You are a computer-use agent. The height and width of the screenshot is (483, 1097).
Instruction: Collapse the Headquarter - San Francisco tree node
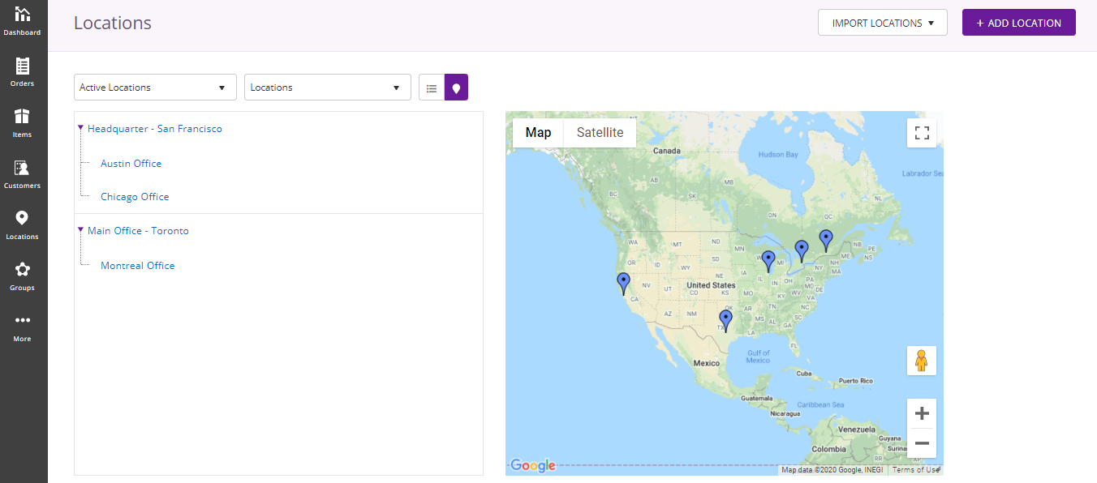[80, 128]
